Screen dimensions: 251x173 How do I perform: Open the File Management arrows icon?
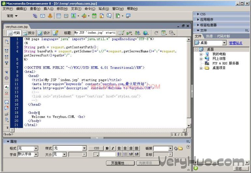(138, 33)
